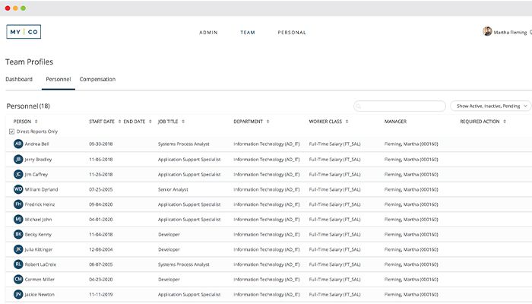Click William Dyrland's WD avatar icon

(18, 188)
